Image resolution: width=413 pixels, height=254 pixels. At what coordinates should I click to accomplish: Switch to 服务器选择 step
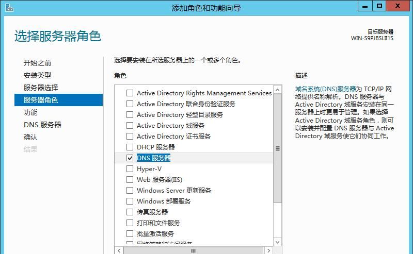(41, 88)
